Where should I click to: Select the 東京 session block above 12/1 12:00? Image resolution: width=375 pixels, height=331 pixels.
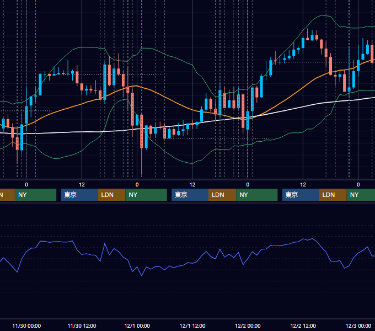tap(190, 195)
